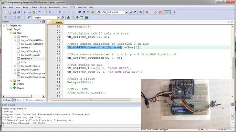Select lcd.h in project tree
Screen dimensions: 236x132
click(23, 62)
